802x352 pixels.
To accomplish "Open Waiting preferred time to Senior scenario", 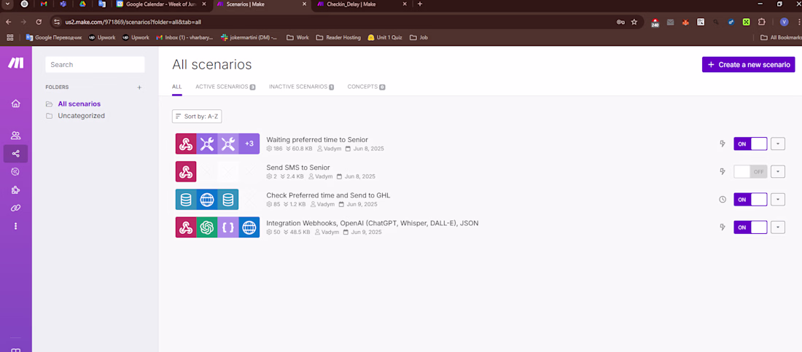I will click(317, 140).
